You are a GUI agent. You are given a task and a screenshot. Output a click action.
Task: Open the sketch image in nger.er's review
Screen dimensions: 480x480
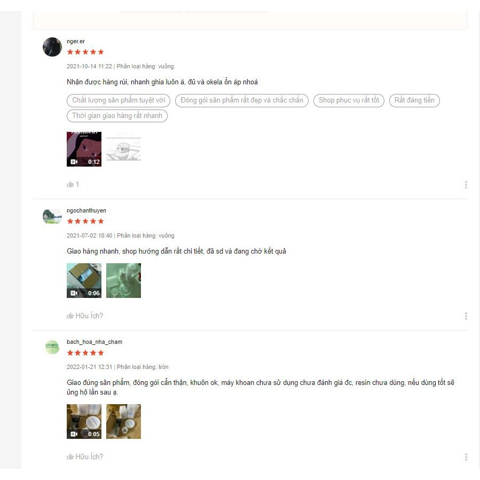point(123,149)
